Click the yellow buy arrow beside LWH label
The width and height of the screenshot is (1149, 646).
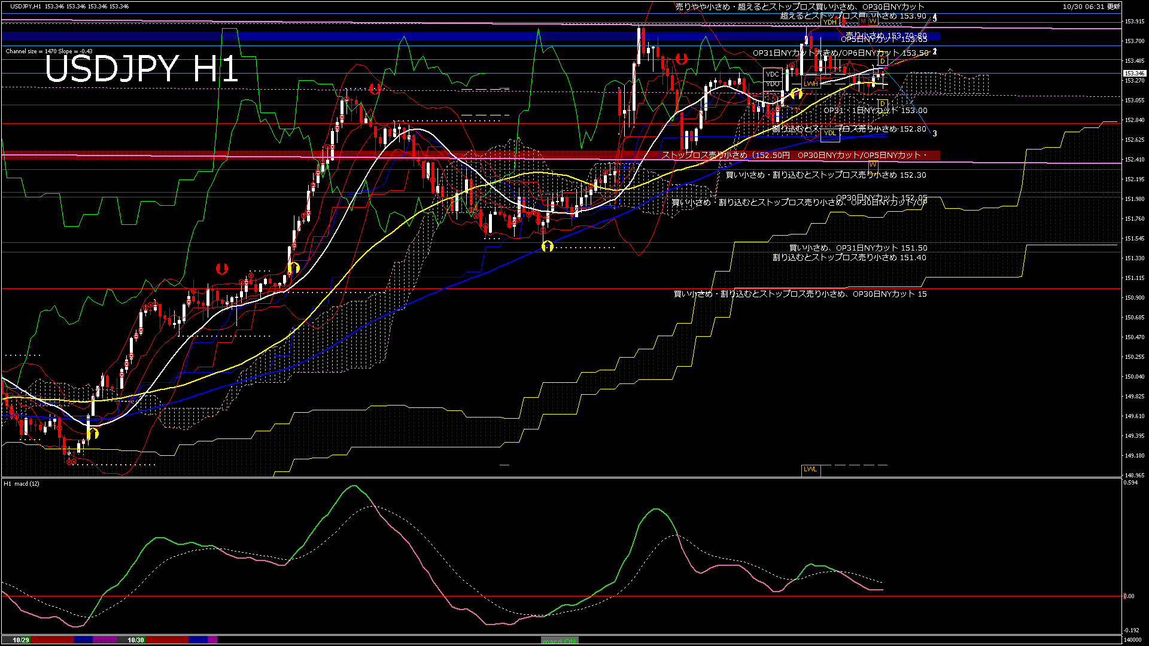coord(796,93)
